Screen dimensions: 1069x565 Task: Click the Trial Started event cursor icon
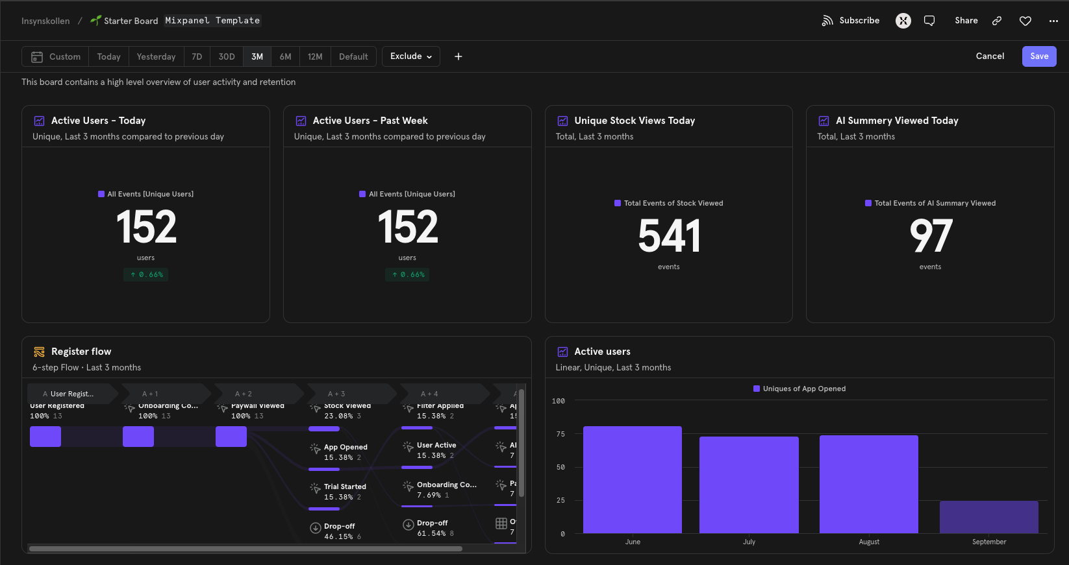coord(315,488)
